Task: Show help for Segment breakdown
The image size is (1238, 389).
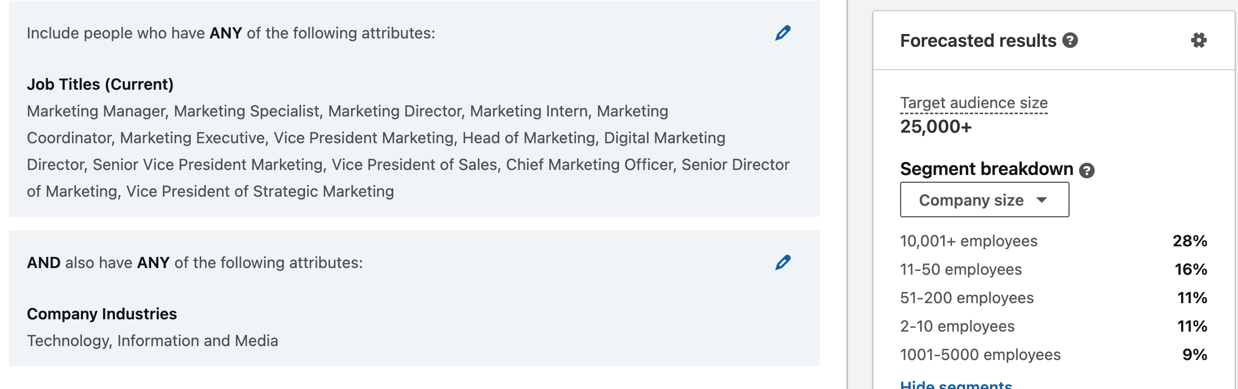Action: click(x=1087, y=170)
